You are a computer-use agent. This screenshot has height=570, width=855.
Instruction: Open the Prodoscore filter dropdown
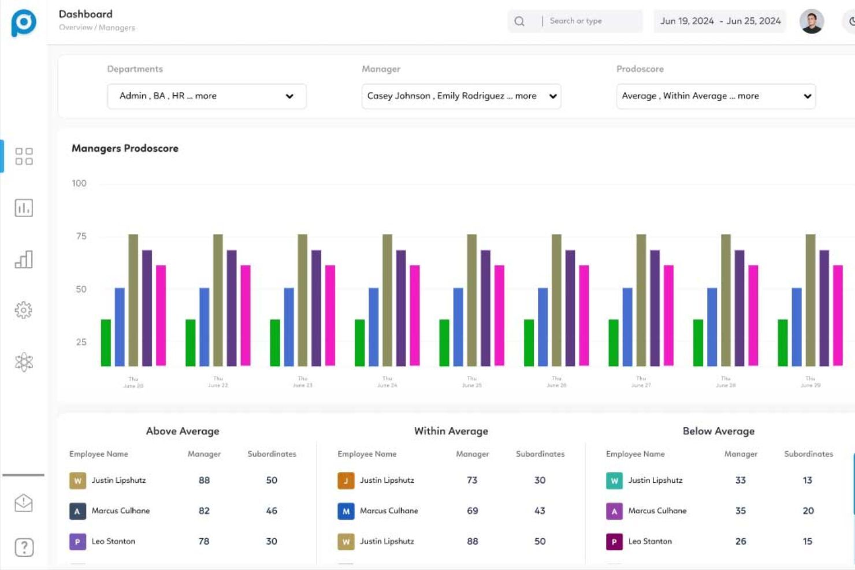716,96
